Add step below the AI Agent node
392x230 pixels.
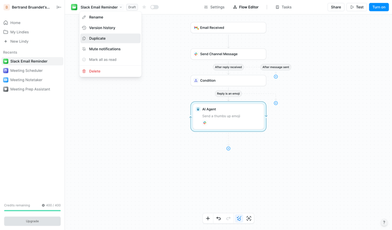point(228,149)
